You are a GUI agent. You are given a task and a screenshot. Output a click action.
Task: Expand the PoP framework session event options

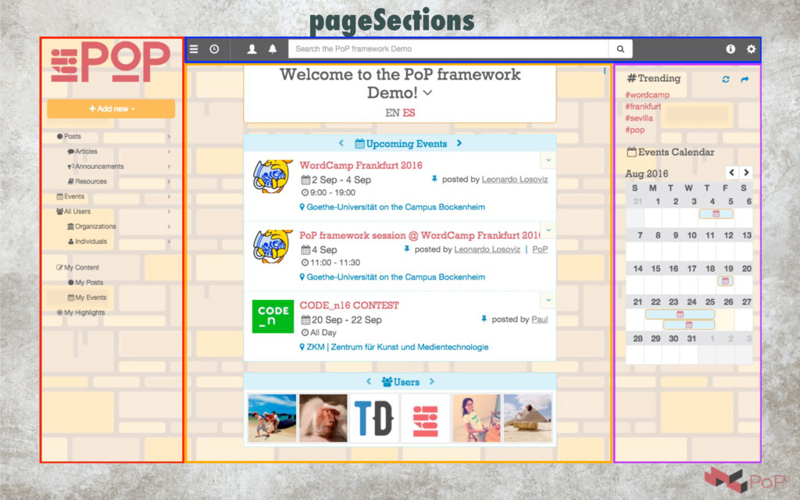[x=548, y=230]
